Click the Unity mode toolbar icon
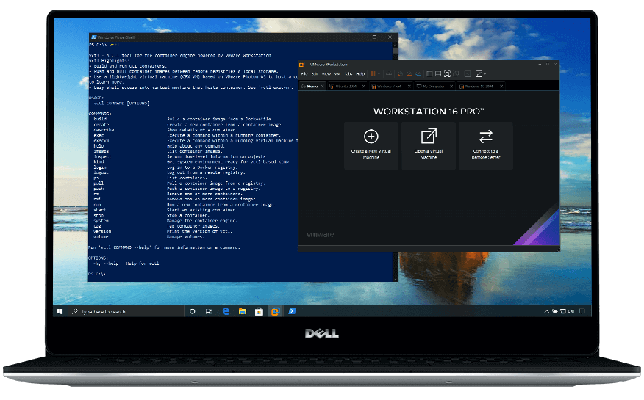The height and width of the screenshot is (400, 644). pyautogui.click(x=456, y=74)
